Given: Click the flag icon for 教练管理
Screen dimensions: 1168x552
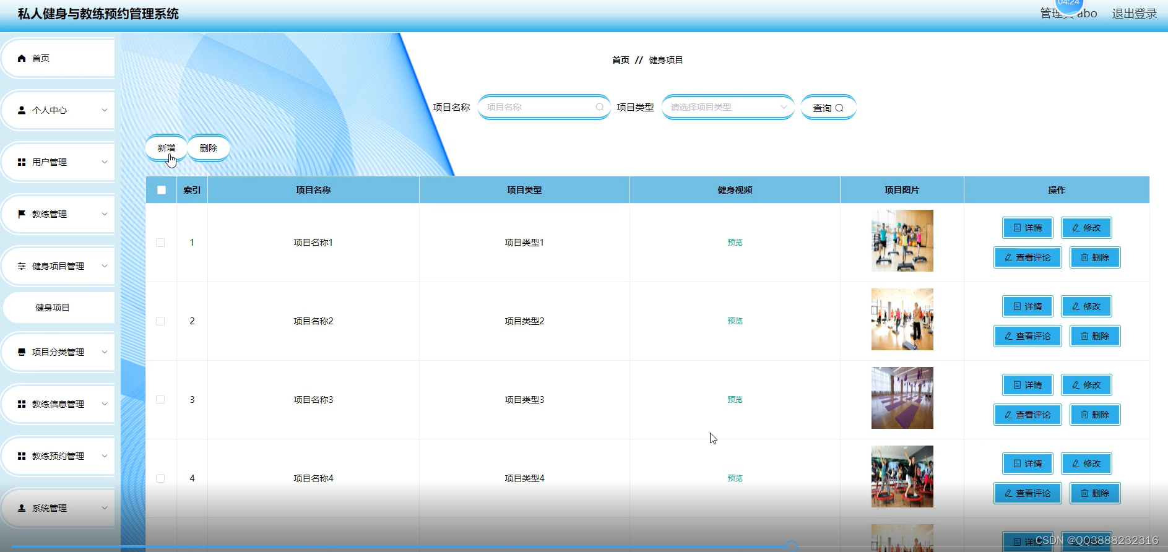Looking at the screenshot, I should (x=22, y=214).
